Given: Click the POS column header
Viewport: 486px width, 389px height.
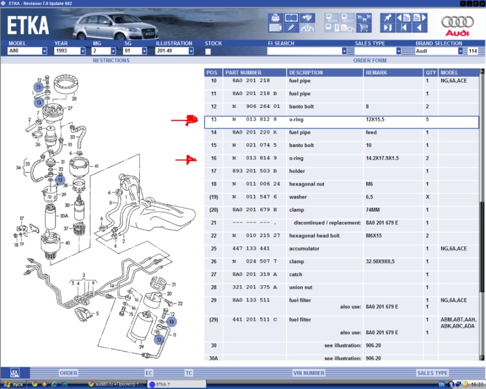Looking at the screenshot, I should click(213, 72).
